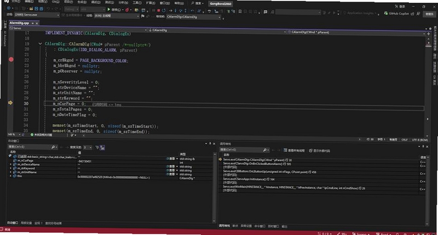Toggle the View All Threads option
The height and width of the screenshot is (235, 438).
tap(294, 150)
